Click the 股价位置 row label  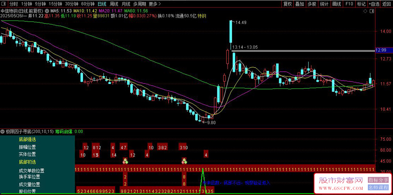pyautogui.click(x=27, y=192)
